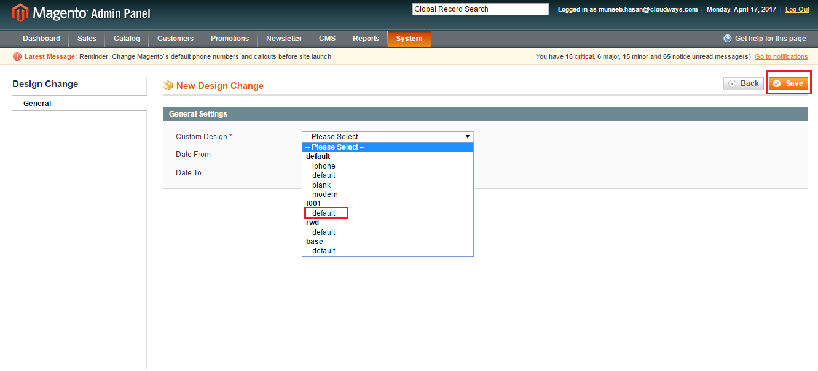Click the help icon beside Get help
The height and width of the screenshot is (371, 818).
(728, 39)
